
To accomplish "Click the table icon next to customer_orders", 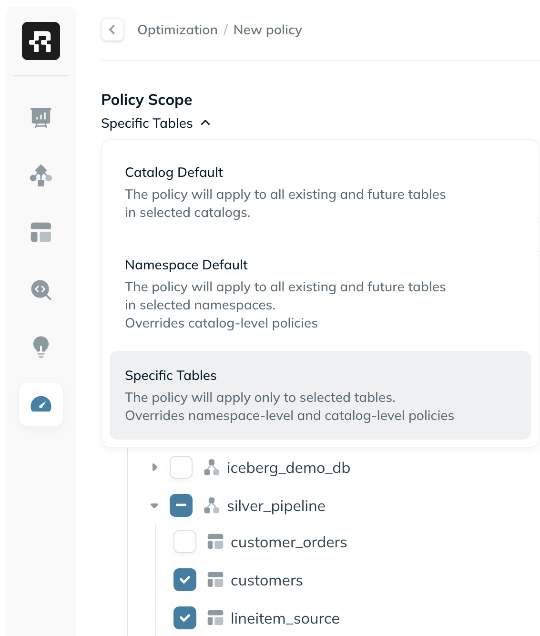I will coord(215,542).
